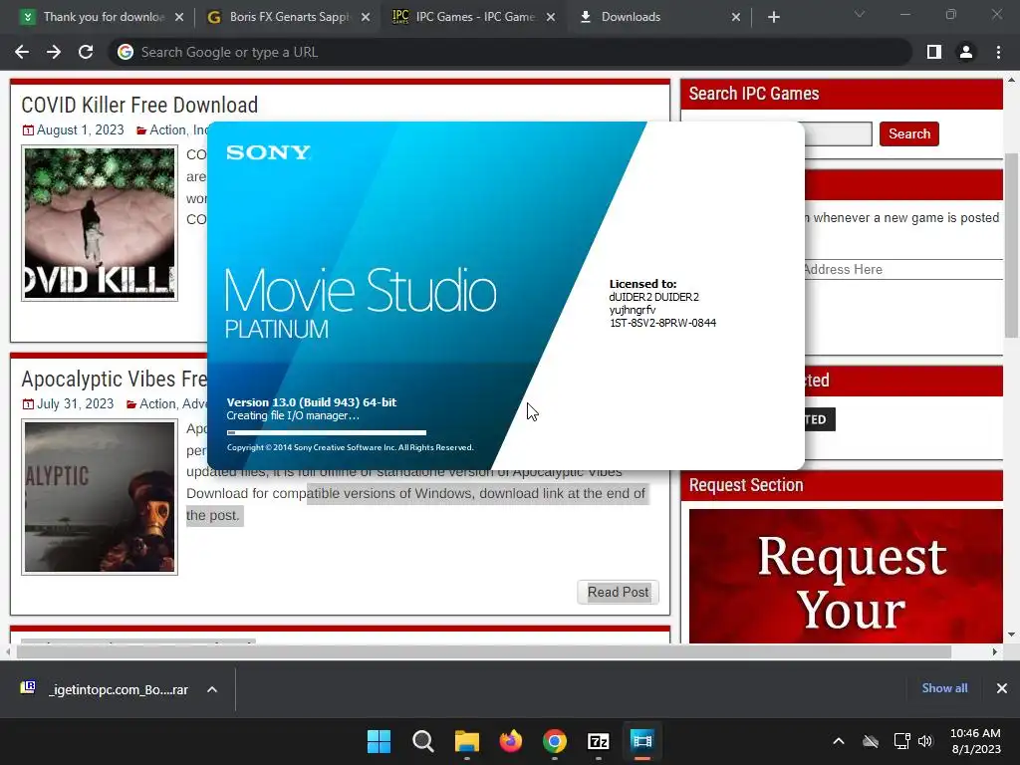The width and height of the screenshot is (1020, 765).
Task: Open the downloaded igetintopc.com rar file
Action: tap(106, 689)
